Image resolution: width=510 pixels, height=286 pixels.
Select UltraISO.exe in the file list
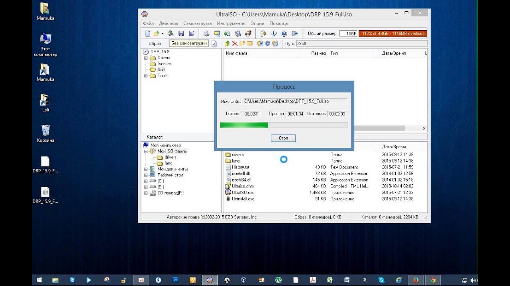(x=243, y=193)
